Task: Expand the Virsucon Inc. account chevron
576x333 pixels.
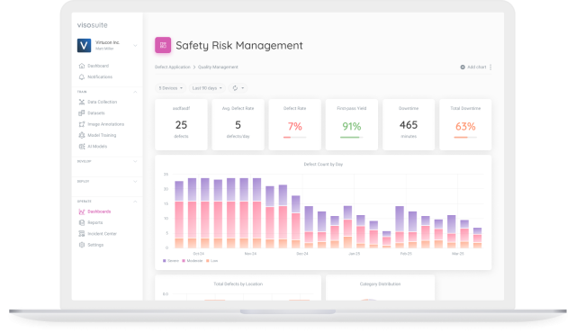Action: coord(135,46)
